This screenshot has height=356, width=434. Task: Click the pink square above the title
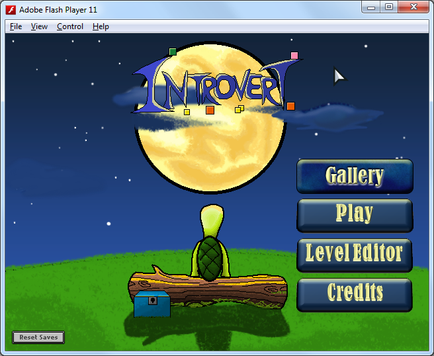click(x=294, y=56)
